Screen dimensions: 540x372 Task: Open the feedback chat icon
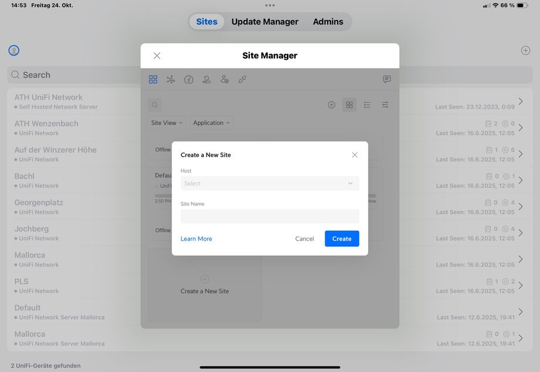[387, 79]
